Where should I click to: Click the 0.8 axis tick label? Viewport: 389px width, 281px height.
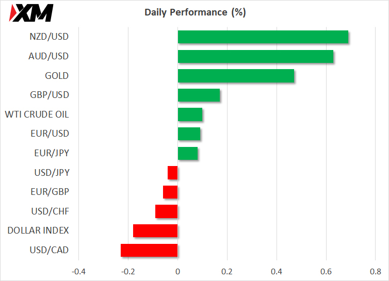376,272
